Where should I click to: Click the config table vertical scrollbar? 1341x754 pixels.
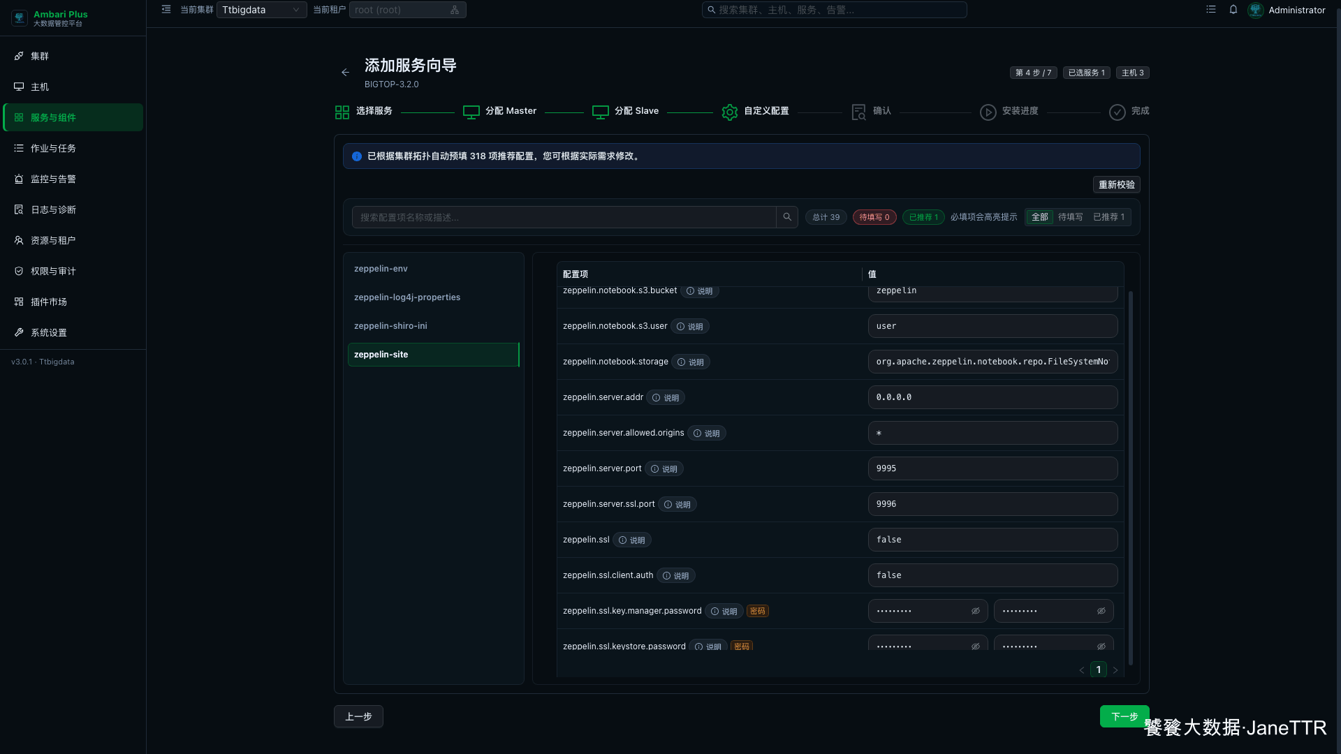click(x=1130, y=478)
